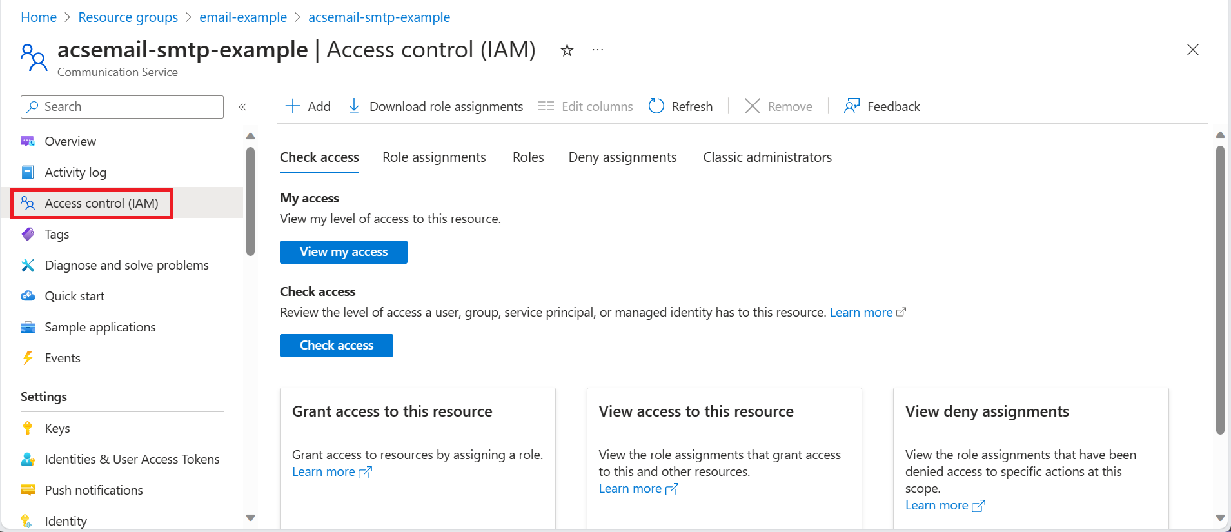Navigate to Resource groups breadcrumb

pos(128,17)
